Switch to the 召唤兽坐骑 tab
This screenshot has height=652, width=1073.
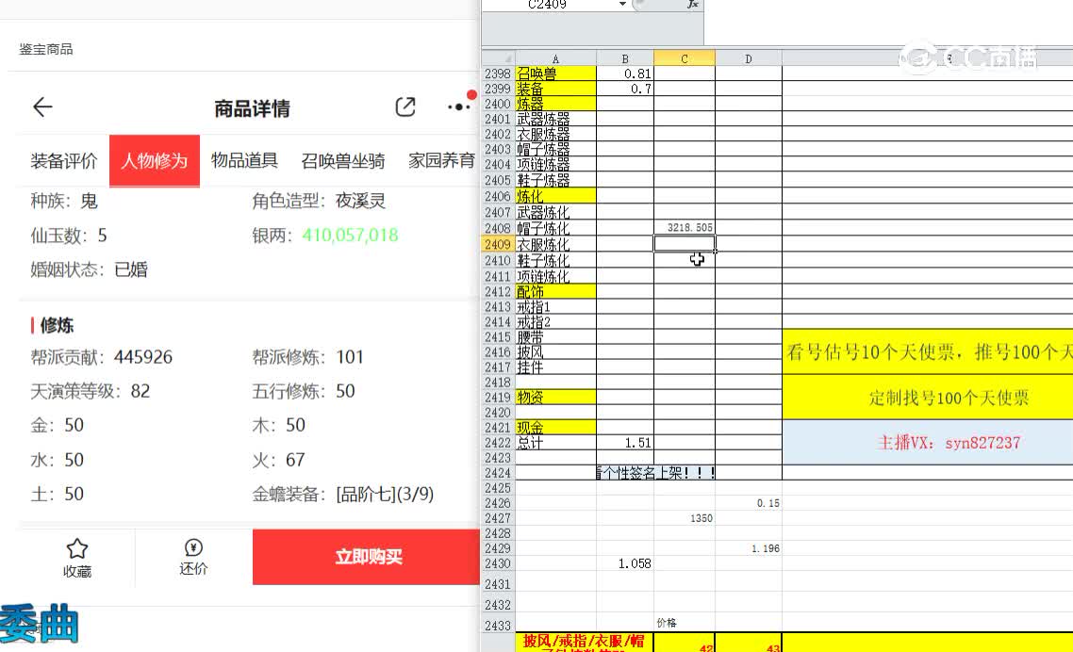point(343,161)
